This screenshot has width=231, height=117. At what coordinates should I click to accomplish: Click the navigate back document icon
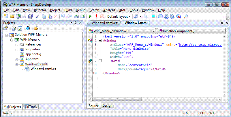136,16
